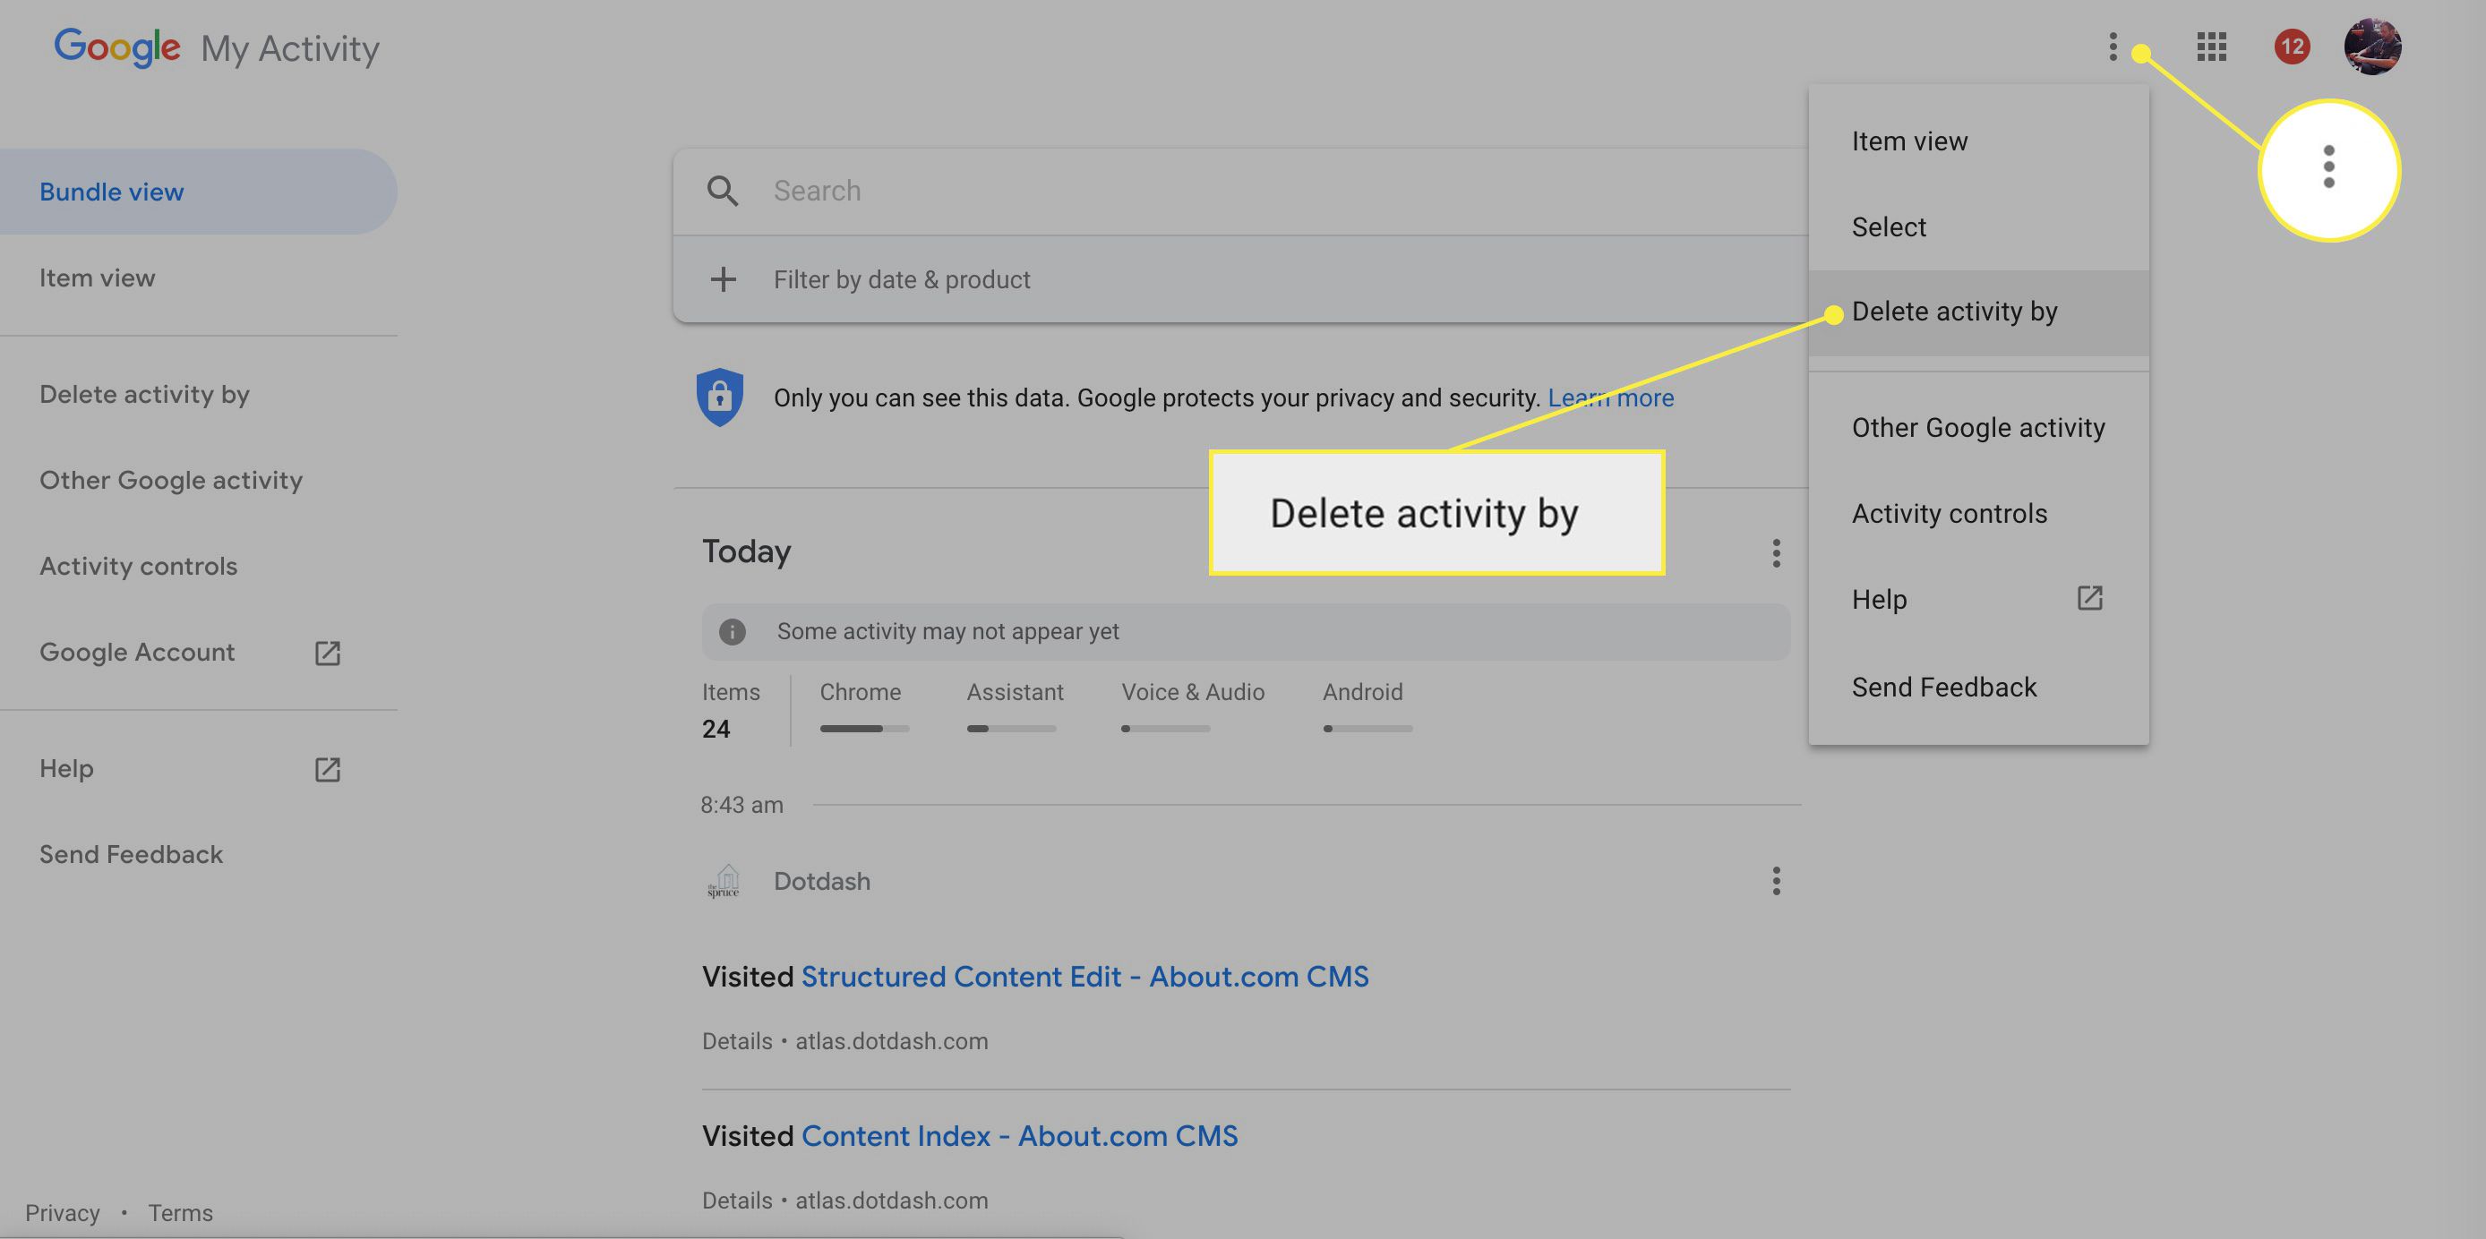Click the Assistant activity progress bar
The height and width of the screenshot is (1239, 2486).
click(x=1011, y=729)
